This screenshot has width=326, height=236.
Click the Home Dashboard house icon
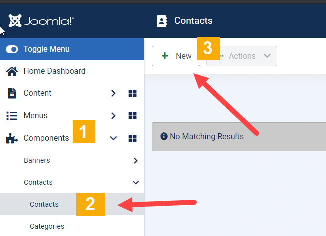pos(12,71)
